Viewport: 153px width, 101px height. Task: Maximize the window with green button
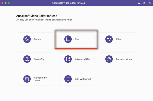pyautogui.click(x=9, y=3)
